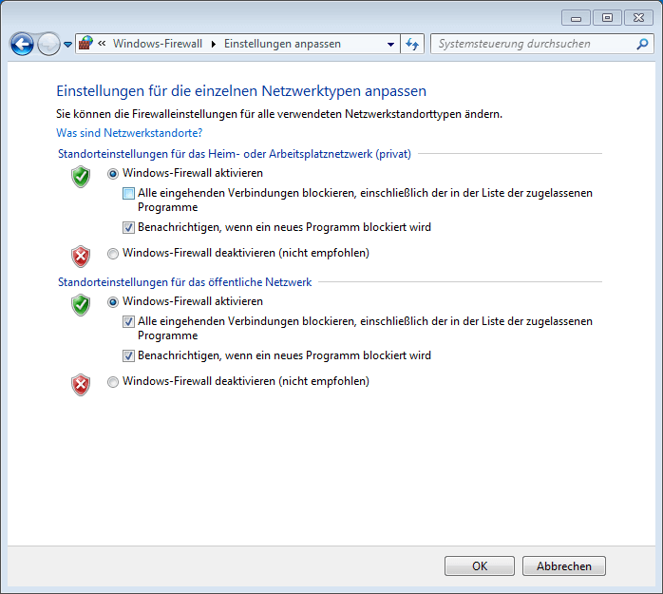Click the greyed-out Forward arrow button
This screenshot has width=663, height=594.
(x=48, y=44)
